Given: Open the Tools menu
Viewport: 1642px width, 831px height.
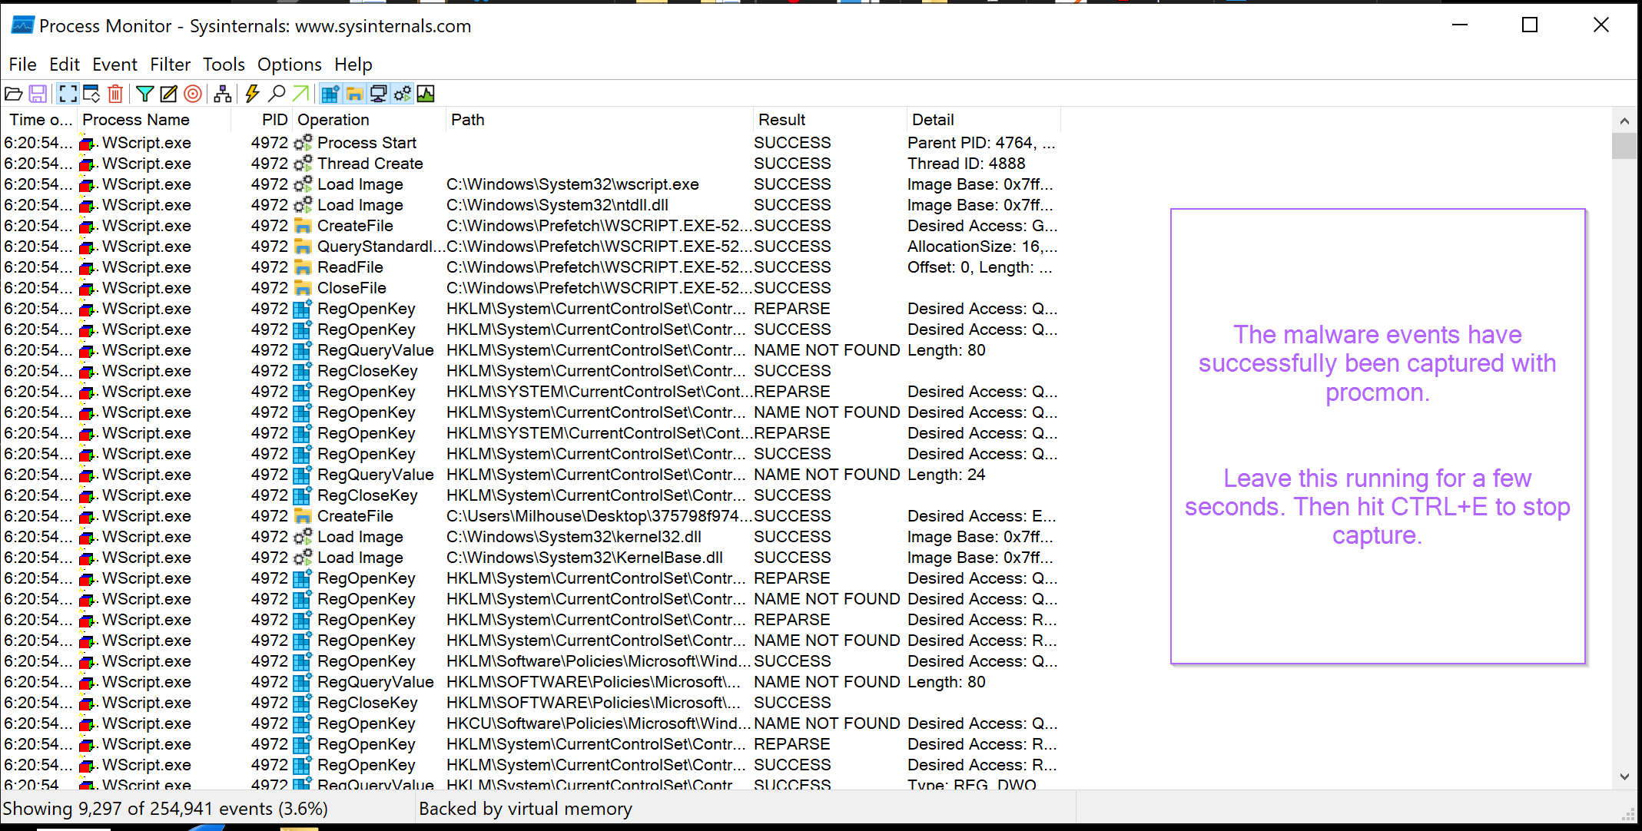Looking at the screenshot, I should click(224, 65).
